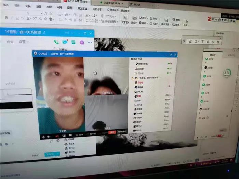Start a voice call in group chat
Viewport: 239px width, 179px height.
pyautogui.click(x=56, y=42)
